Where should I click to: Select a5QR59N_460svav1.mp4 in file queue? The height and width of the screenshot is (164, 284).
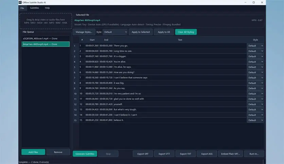click(x=46, y=39)
